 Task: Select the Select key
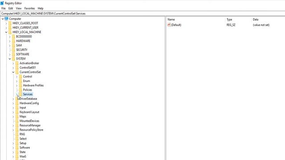pos(23,139)
